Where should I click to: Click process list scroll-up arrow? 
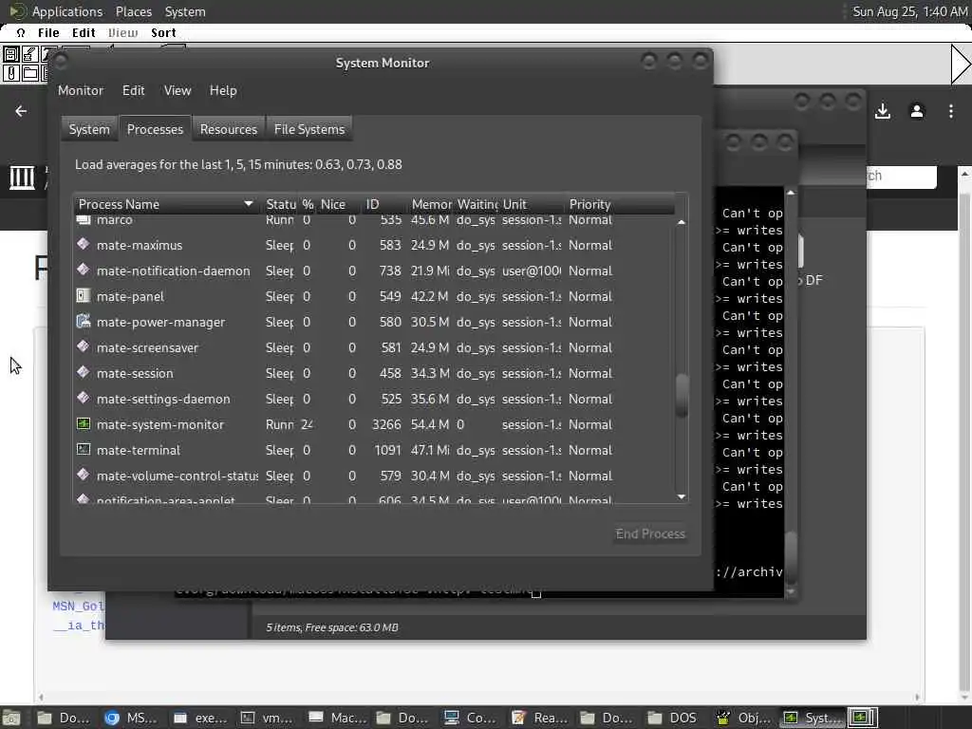tap(682, 222)
